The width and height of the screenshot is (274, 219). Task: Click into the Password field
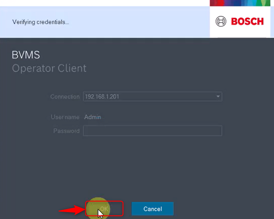153,130
